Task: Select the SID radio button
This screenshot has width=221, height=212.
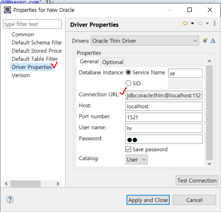Action: 128,83
